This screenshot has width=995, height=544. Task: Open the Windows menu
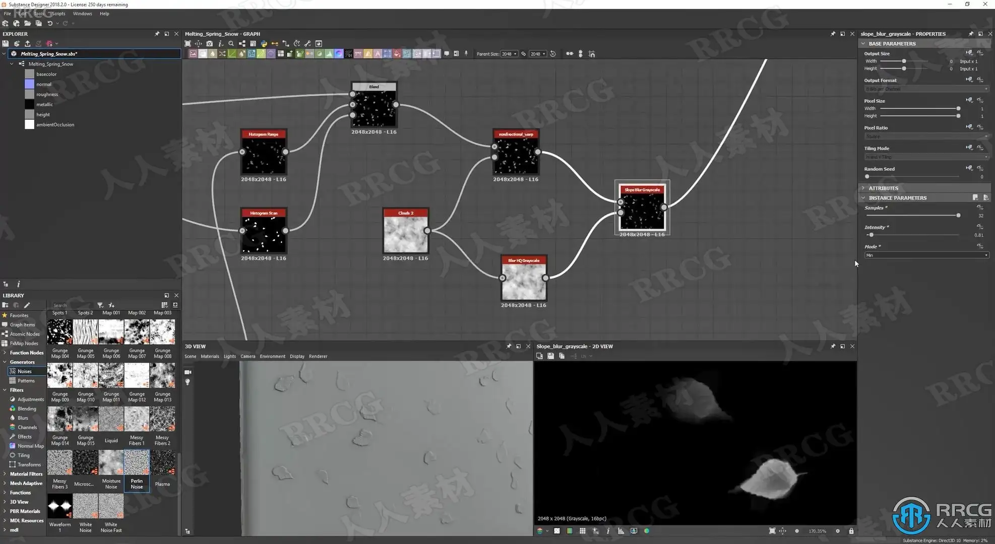click(x=82, y=14)
